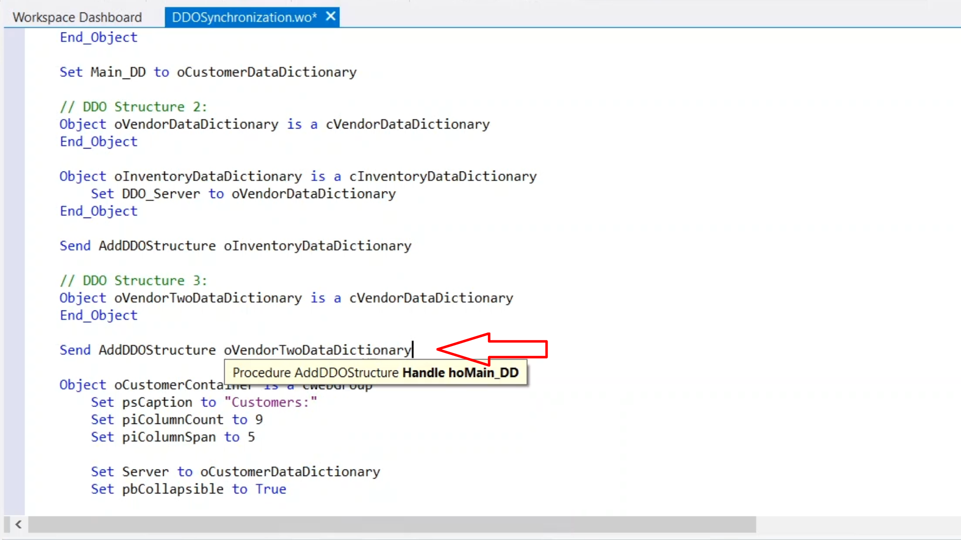Place cursor after oVendorTwoDataDictionary in Send line

tap(412, 350)
